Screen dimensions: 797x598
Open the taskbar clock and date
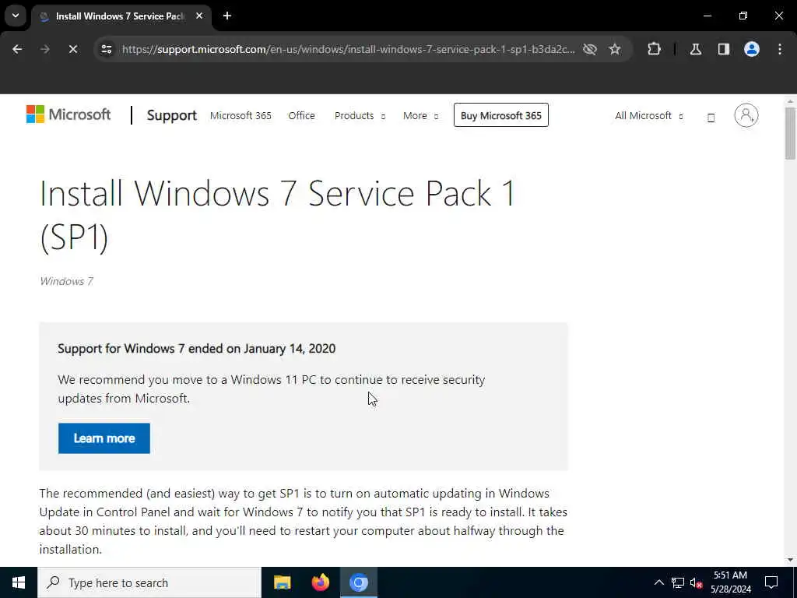(730, 582)
